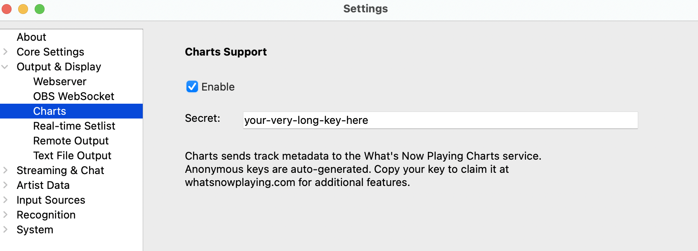Image resolution: width=698 pixels, height=251 pixels.
Task: Open the Webserver settings page
Action: [x=59, y=81]
